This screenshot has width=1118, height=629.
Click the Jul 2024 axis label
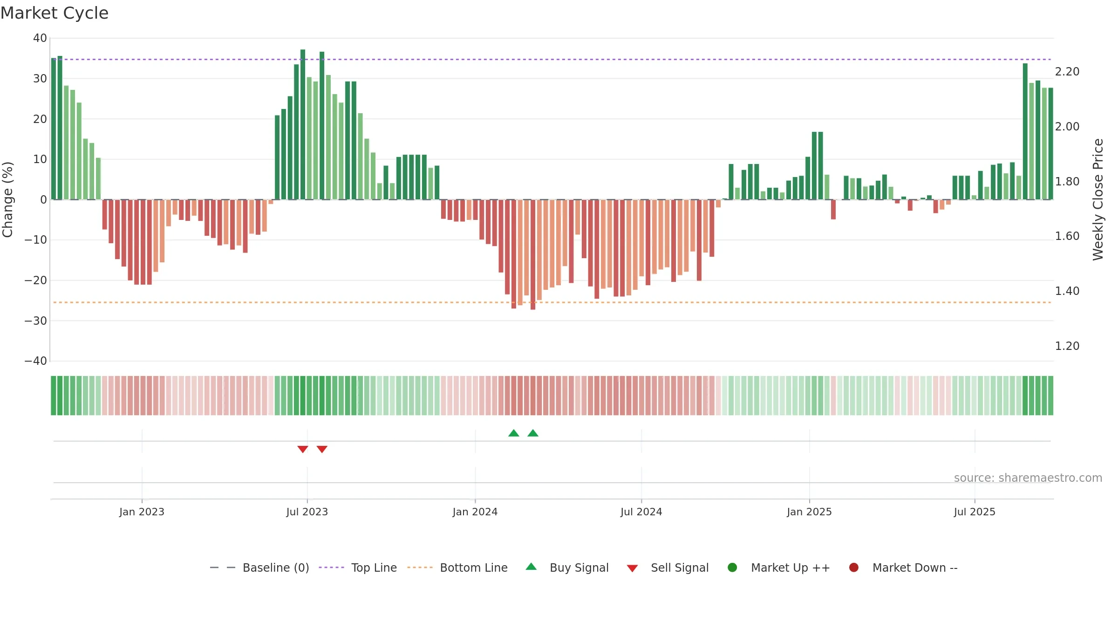[x=641, y=512]
